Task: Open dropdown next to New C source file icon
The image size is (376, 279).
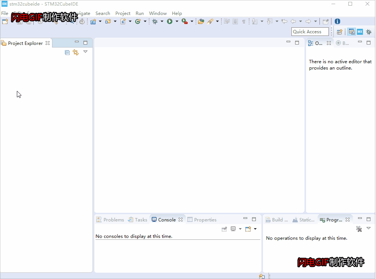Action: [130, 22]
